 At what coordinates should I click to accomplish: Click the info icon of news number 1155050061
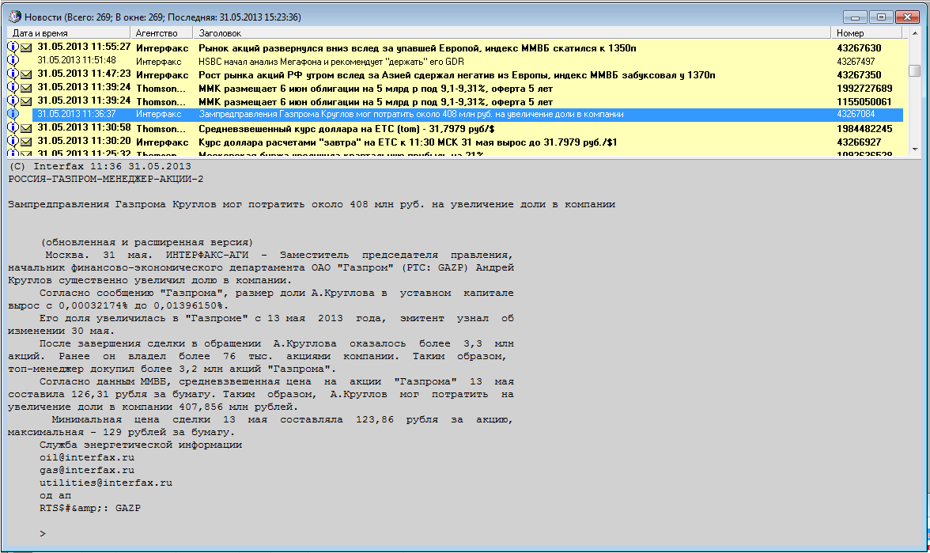pyautogui.click(x=13, y=101)
